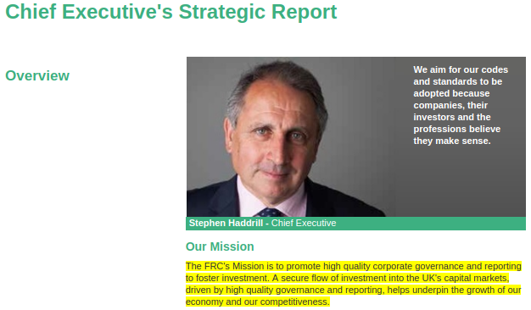Screen dimensions: 531x310
Task: Select the "Our Mission" heading
Action: click(220, 246)
